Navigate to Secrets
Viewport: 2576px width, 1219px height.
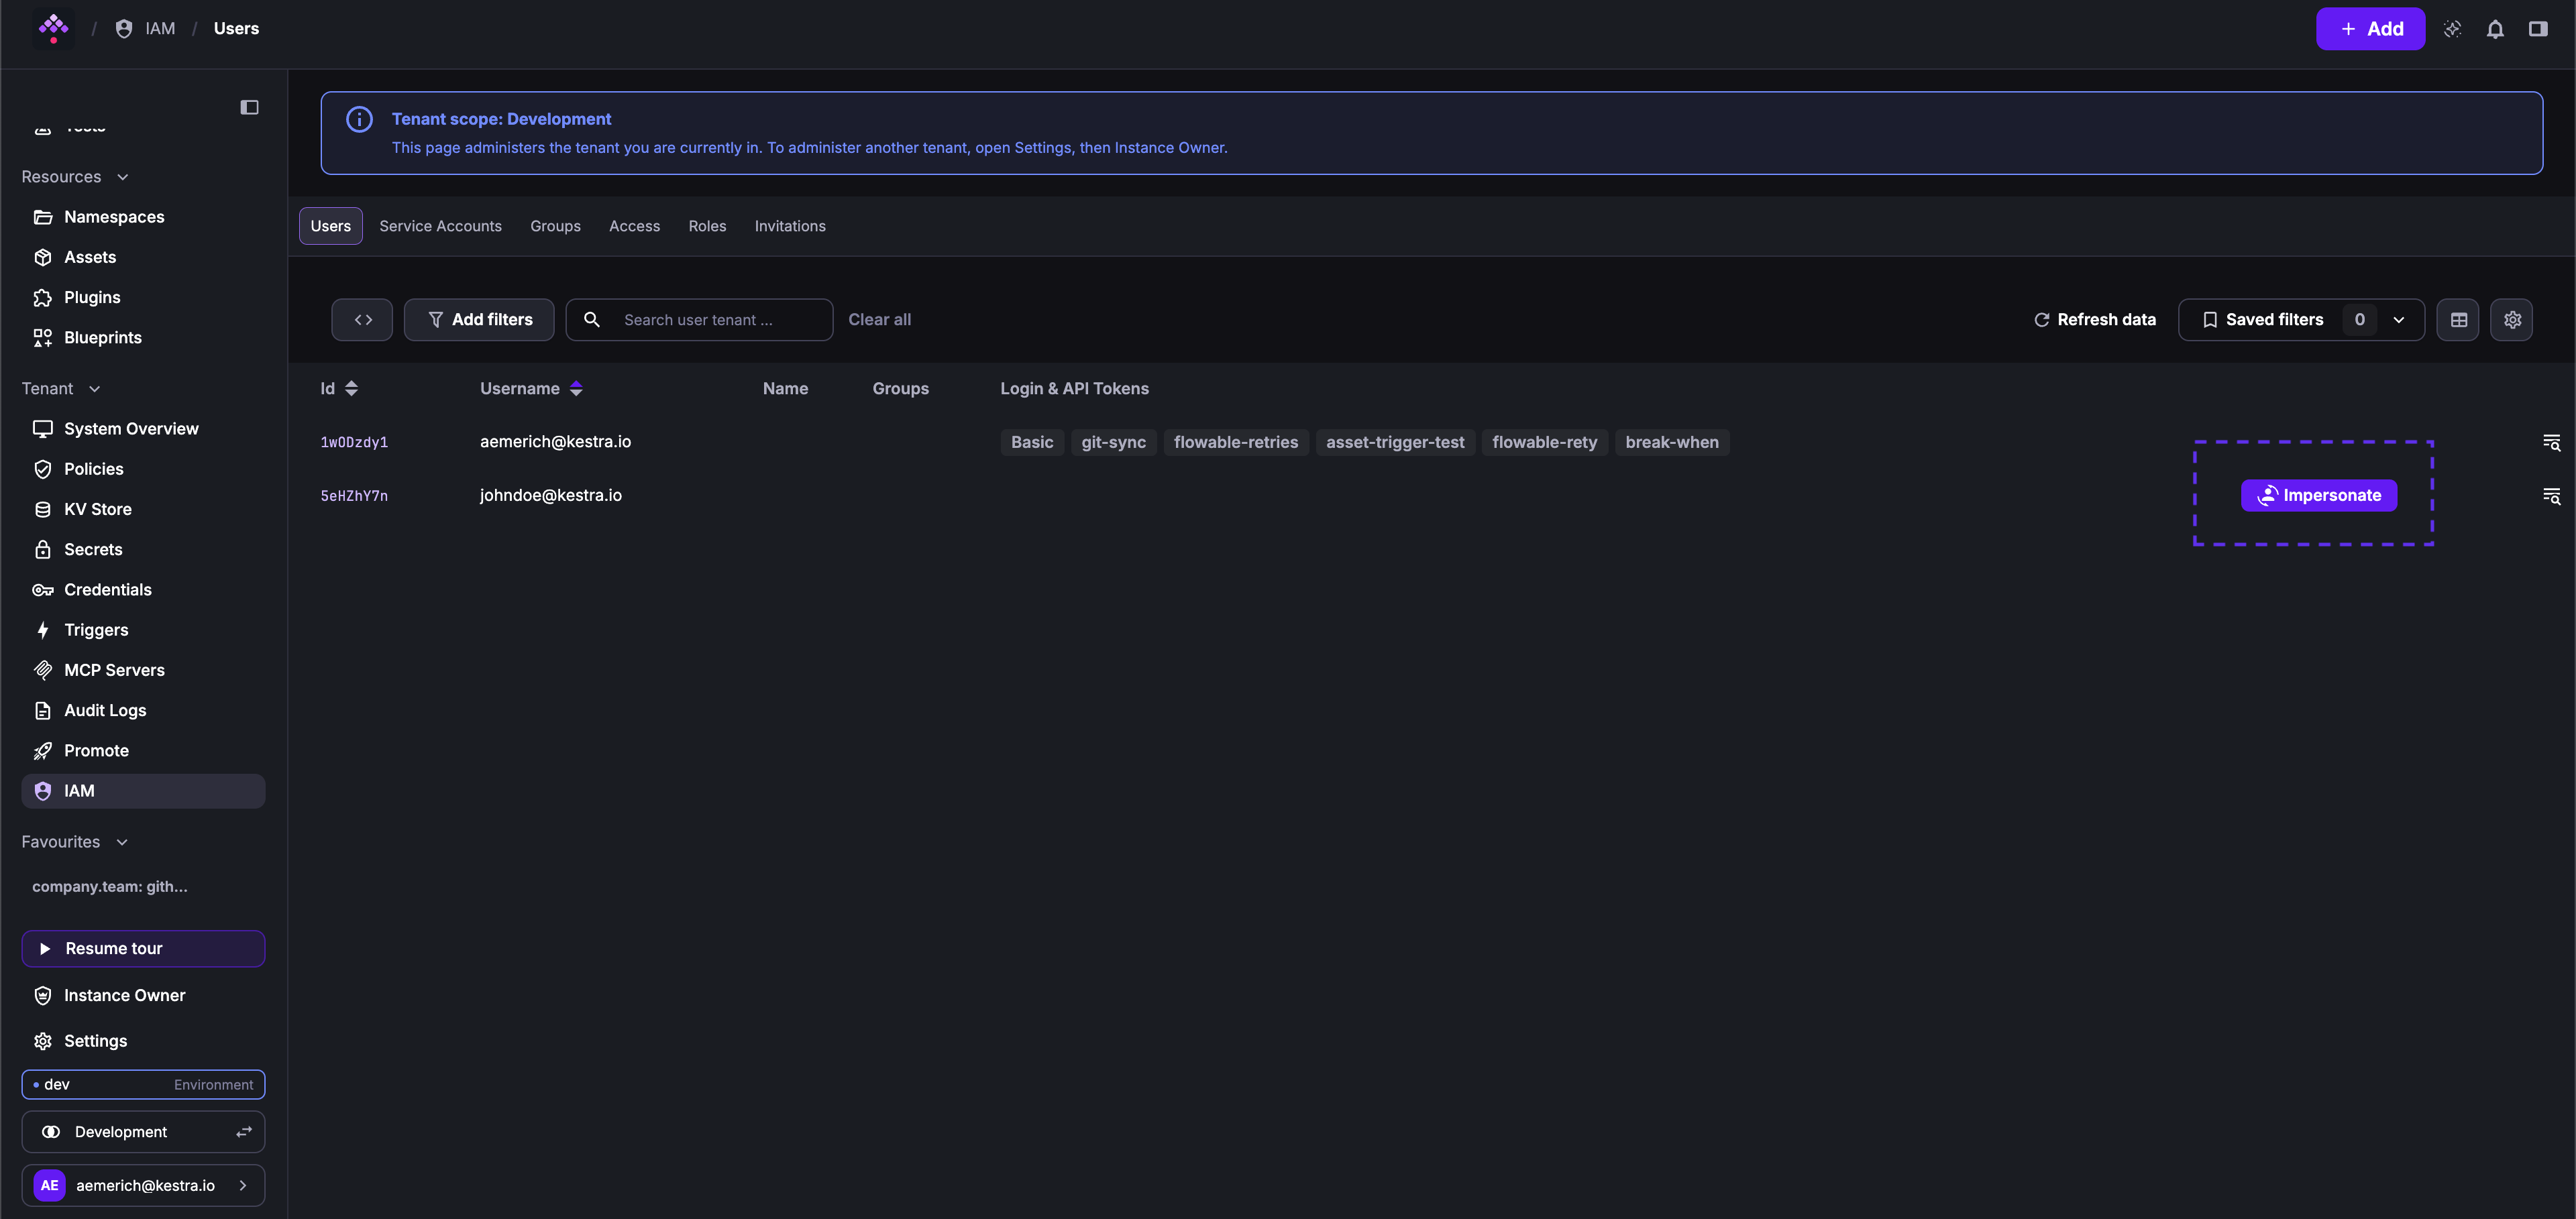tap(143, 550)
